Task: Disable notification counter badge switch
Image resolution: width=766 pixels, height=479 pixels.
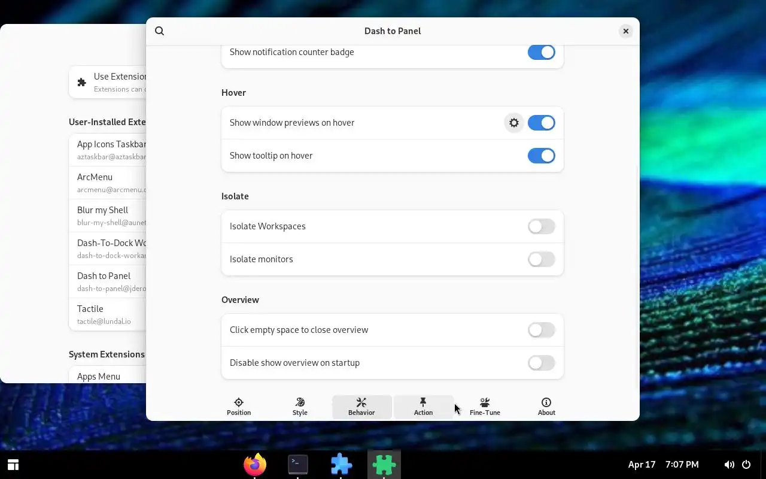Action: click(542, 52)
